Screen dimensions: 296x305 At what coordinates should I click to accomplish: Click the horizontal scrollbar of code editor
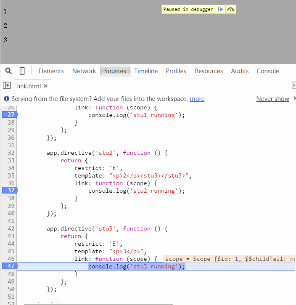click(x=98, y=304)
